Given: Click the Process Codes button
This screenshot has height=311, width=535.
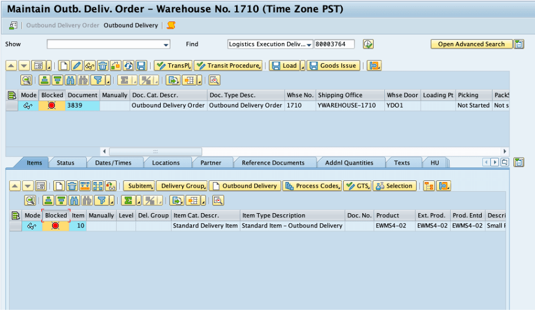Looking at the screenshot, I should point(312,185).
